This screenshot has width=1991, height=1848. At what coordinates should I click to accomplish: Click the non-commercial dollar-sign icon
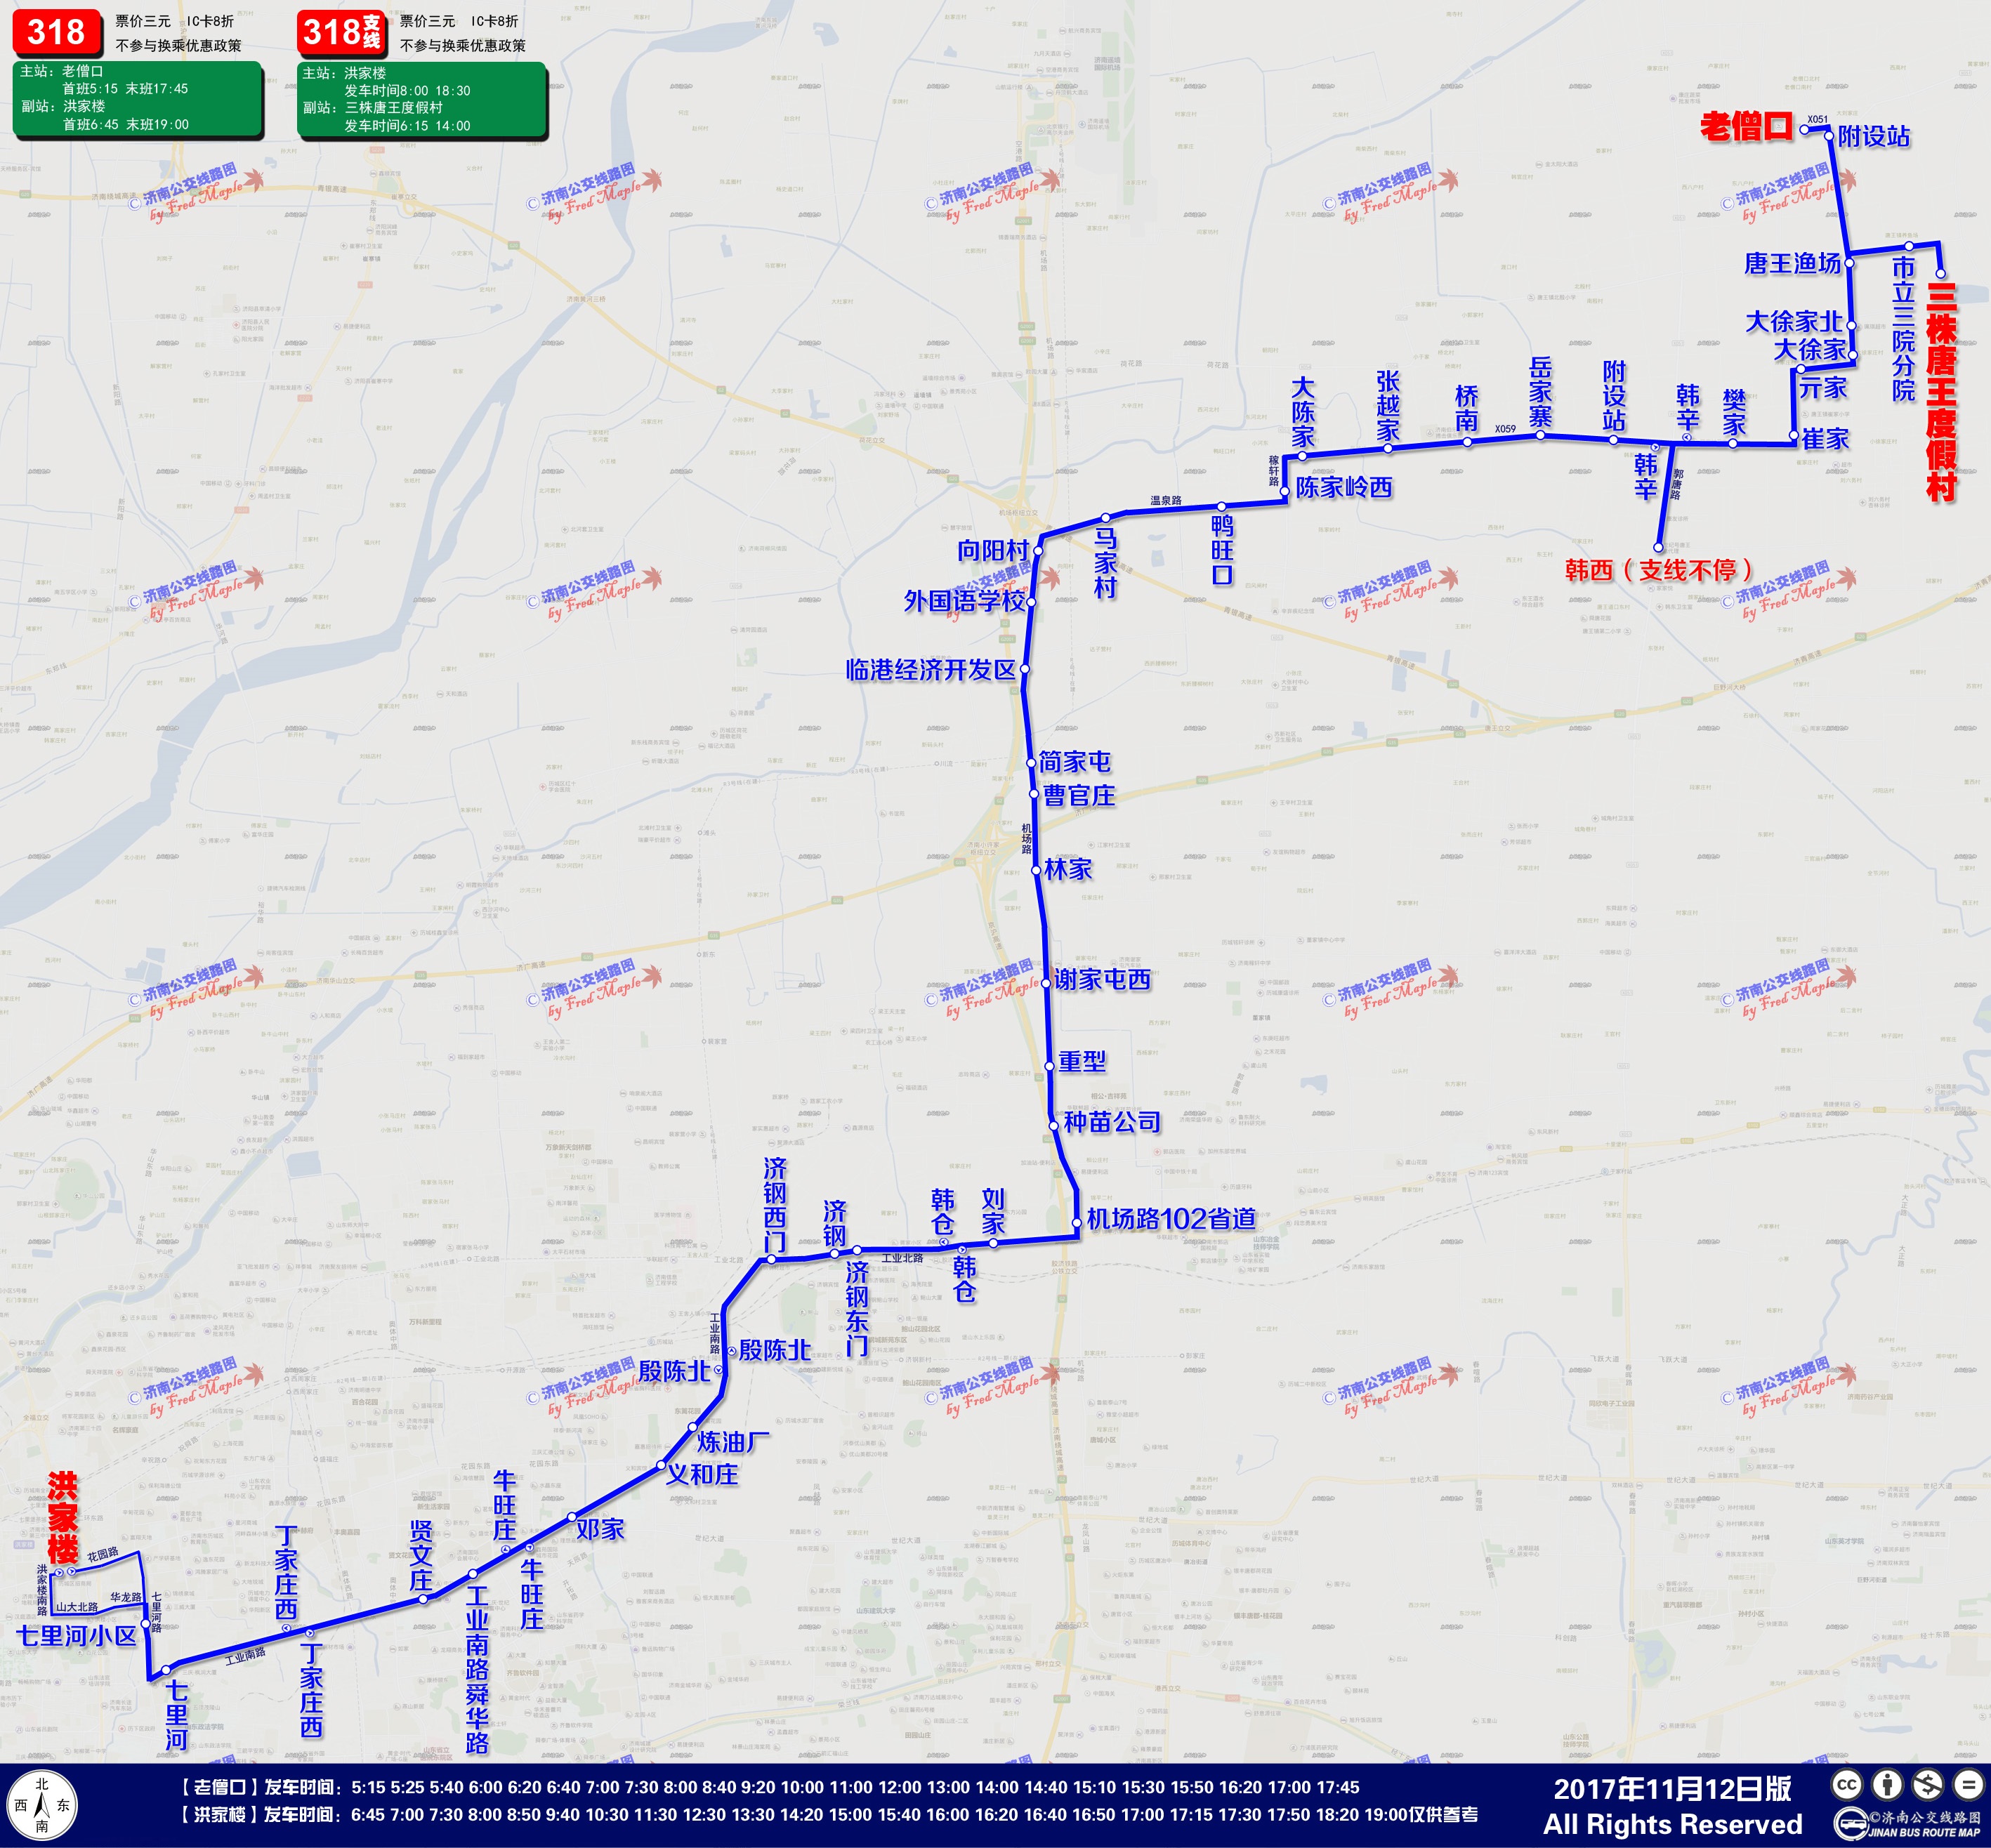pyautogui.click(x=1927, y=1785)
